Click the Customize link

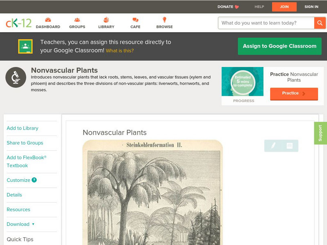18,180
